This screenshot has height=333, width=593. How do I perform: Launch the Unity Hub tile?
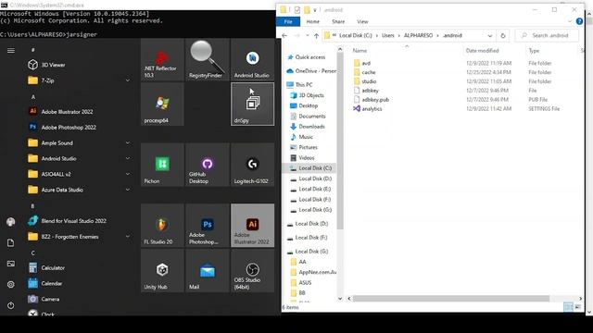coord(162,271)
